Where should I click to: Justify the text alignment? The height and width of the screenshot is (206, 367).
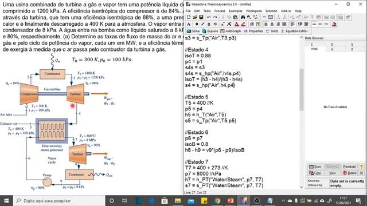click(x=284, y=24)
